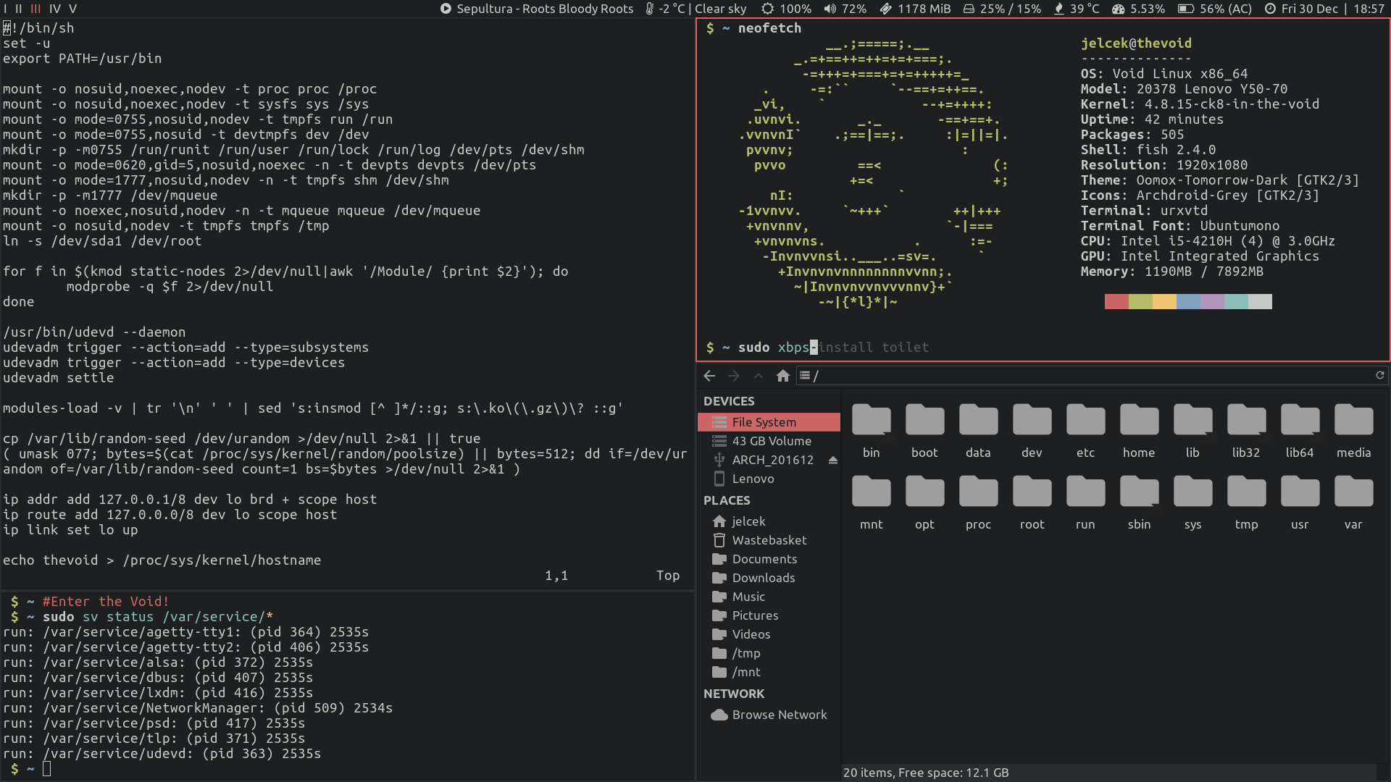
Task: Click the '20 items, Free space' status bar
Action: [926, 773]
